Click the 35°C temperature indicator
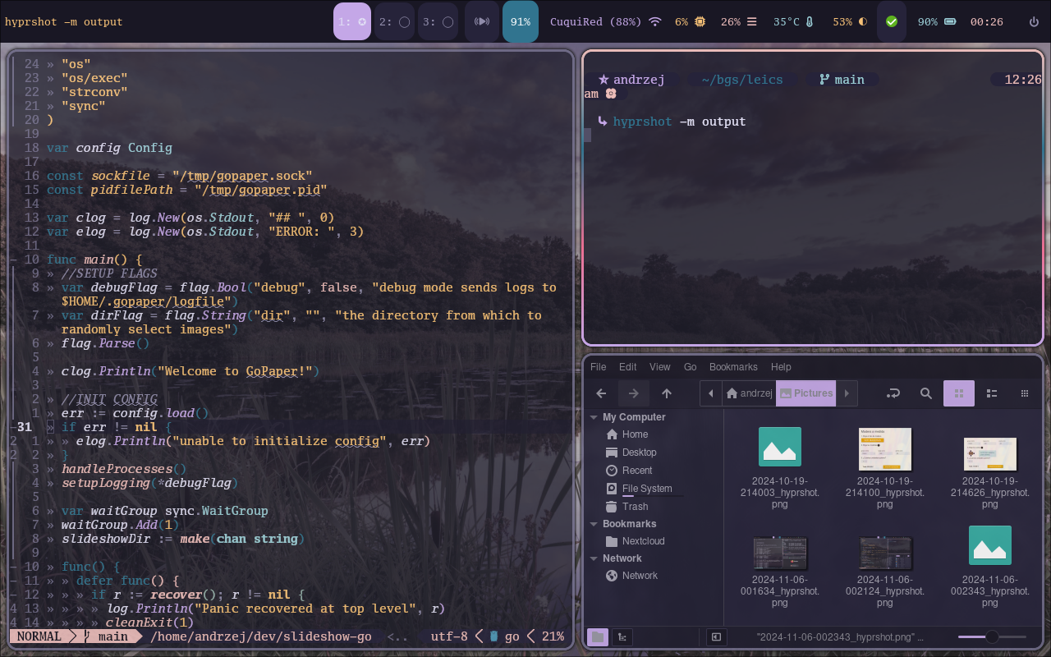 click(x=793, y=21)
